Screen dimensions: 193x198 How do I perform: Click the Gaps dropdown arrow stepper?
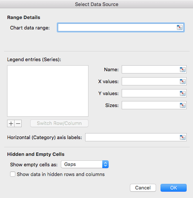click(x=105, y=164)
